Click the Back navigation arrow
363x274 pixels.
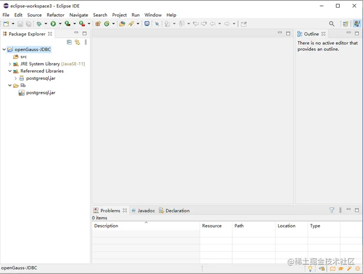click(x=213, y=23)
